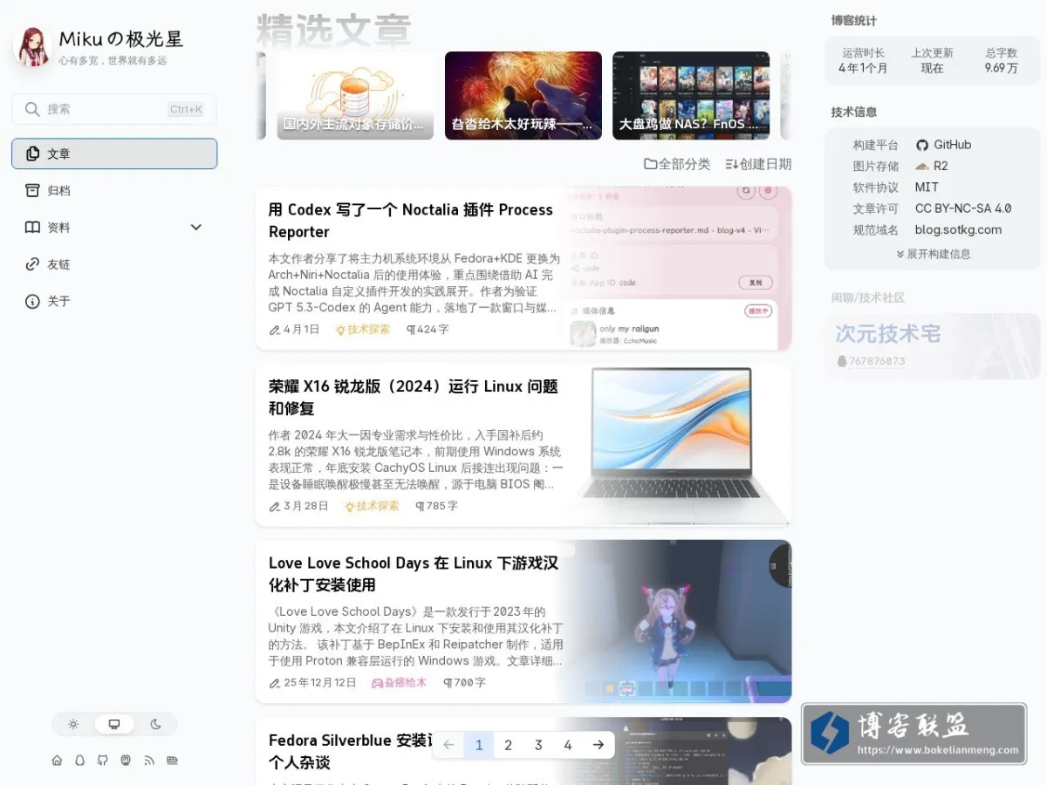Select system theme monitor toggle
Viewport: 1047px width, 785px height.
tap(114, 724)
